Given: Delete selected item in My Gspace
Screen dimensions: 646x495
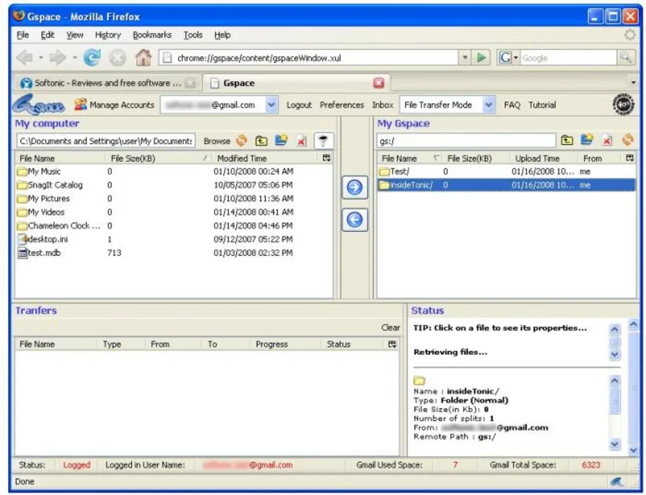Looking at the screenshot, I should 607,141.
